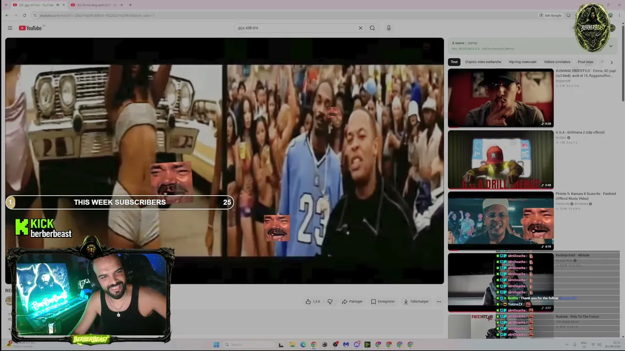Screen dimensions: 625x351
Task: Clear the search box with X
Action: 360,28
